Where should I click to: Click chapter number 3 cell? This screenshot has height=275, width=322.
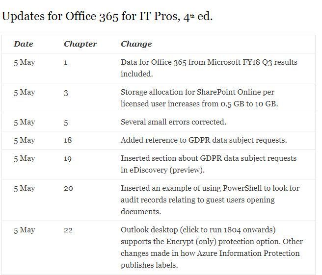(66, 93)
